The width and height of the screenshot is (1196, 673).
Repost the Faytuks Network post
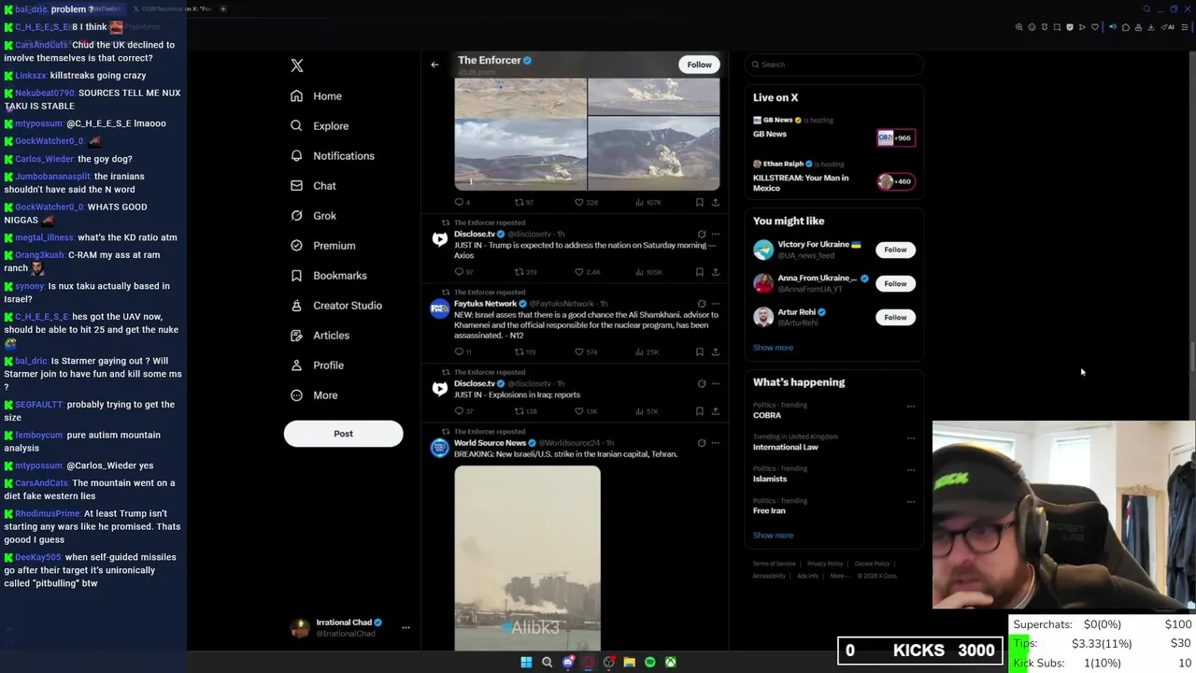pos(520,351)
